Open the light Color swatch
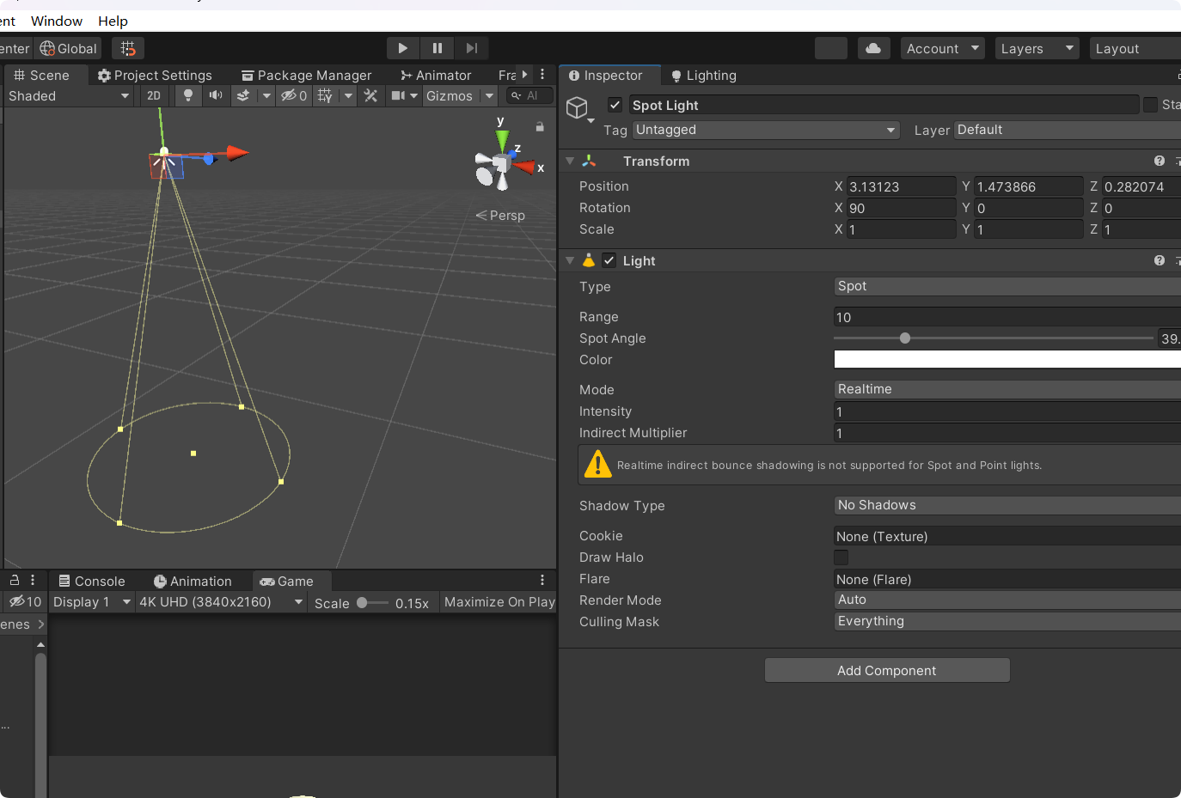Screen dimensions: 1181x798 click(1007, 359)
